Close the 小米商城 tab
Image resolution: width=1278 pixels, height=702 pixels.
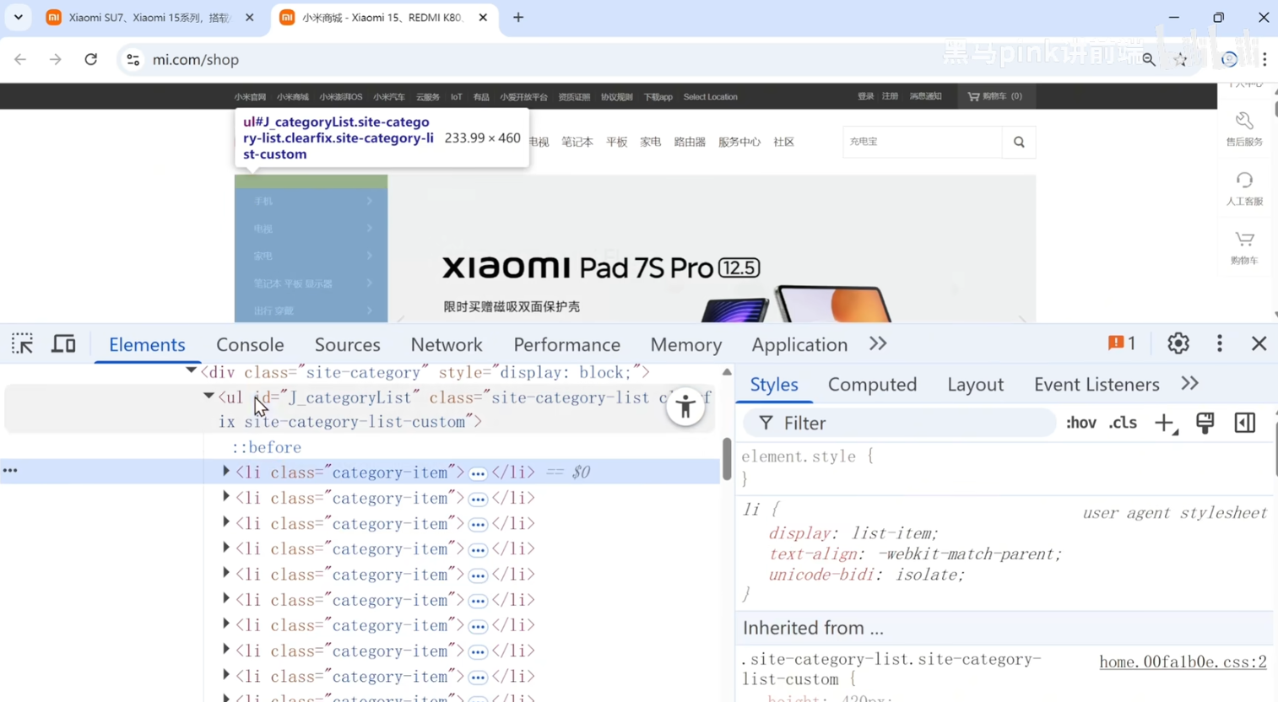click(483, 18)
